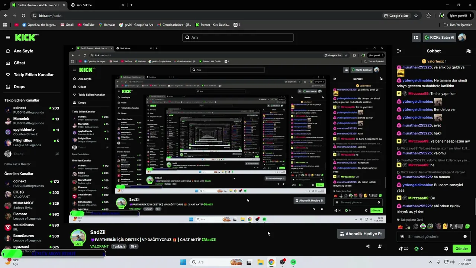The image size is (476, 268).
Task: Click the Abonelik Hediye Et button
Action: coord(361,234)
